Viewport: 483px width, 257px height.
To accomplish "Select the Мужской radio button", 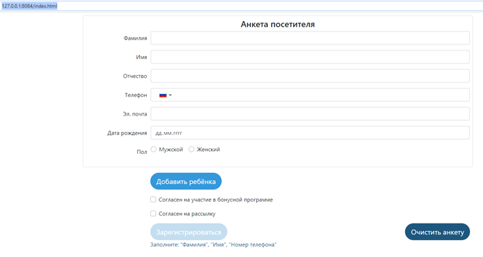I will pos(154,150).
